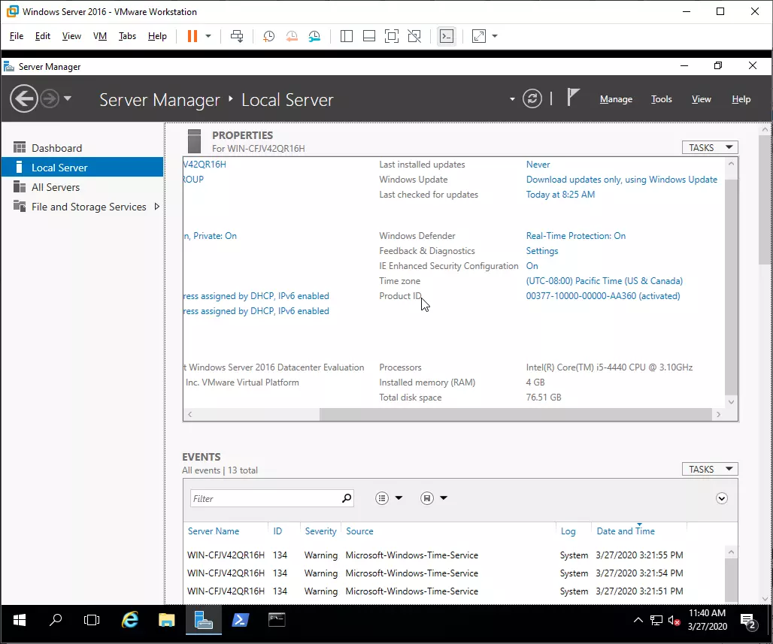Click the Server Manager refresh icon

click(x=532, y=99)
